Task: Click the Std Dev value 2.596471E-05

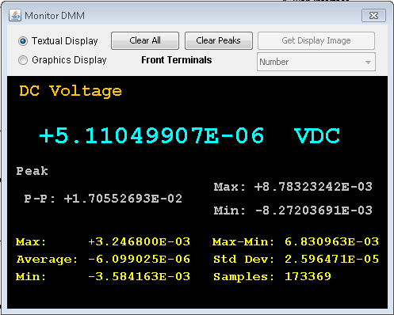Action: coord(331,259)
